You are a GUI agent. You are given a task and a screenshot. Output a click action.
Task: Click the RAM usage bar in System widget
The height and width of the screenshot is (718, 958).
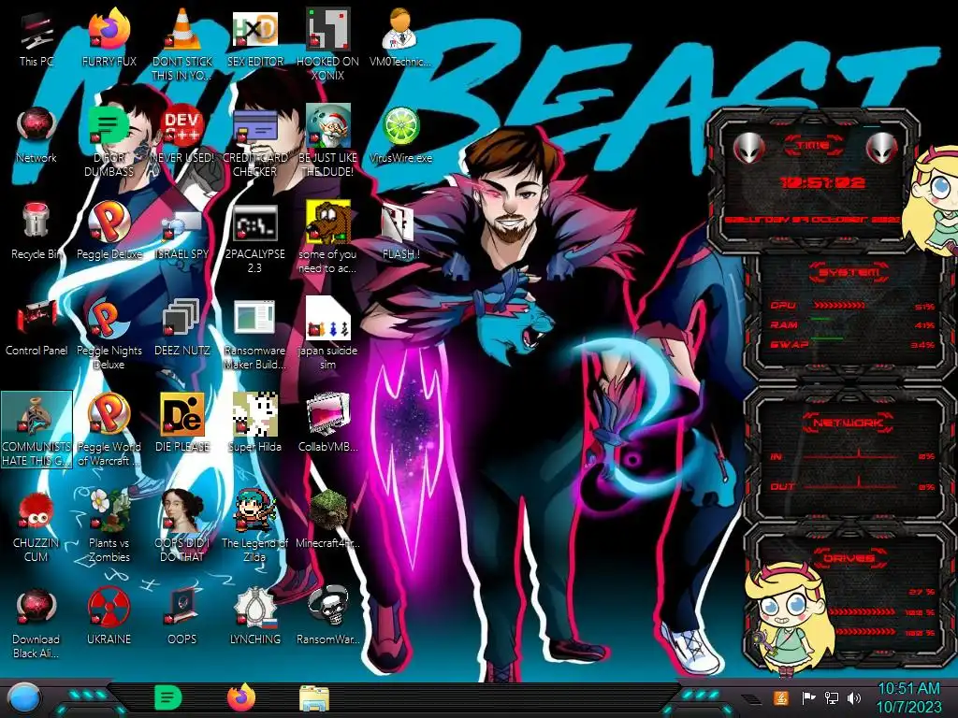click(x=820, y=320)
